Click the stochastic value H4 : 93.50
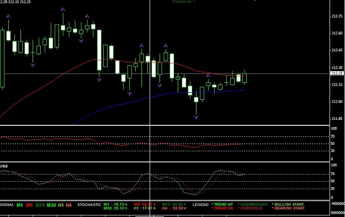Image resolution: width=345 pixels, height=217 pixels. [174, 208]
